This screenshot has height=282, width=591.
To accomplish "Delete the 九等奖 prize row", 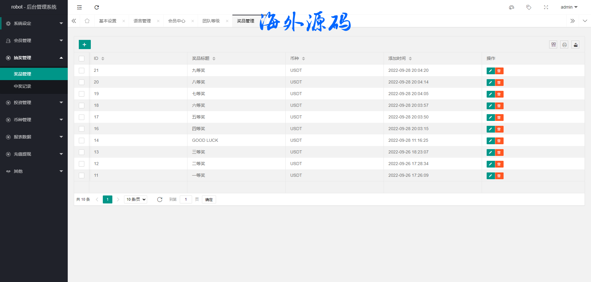I will [499, 71].
